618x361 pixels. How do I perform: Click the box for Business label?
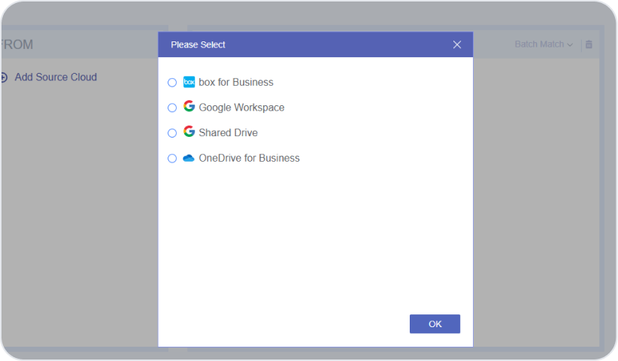click(x=236, y=82)
